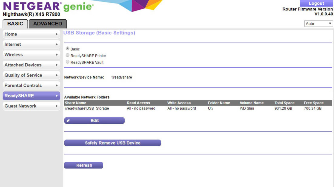
Task: Click the Total Space column header
Action: (284, 103)
